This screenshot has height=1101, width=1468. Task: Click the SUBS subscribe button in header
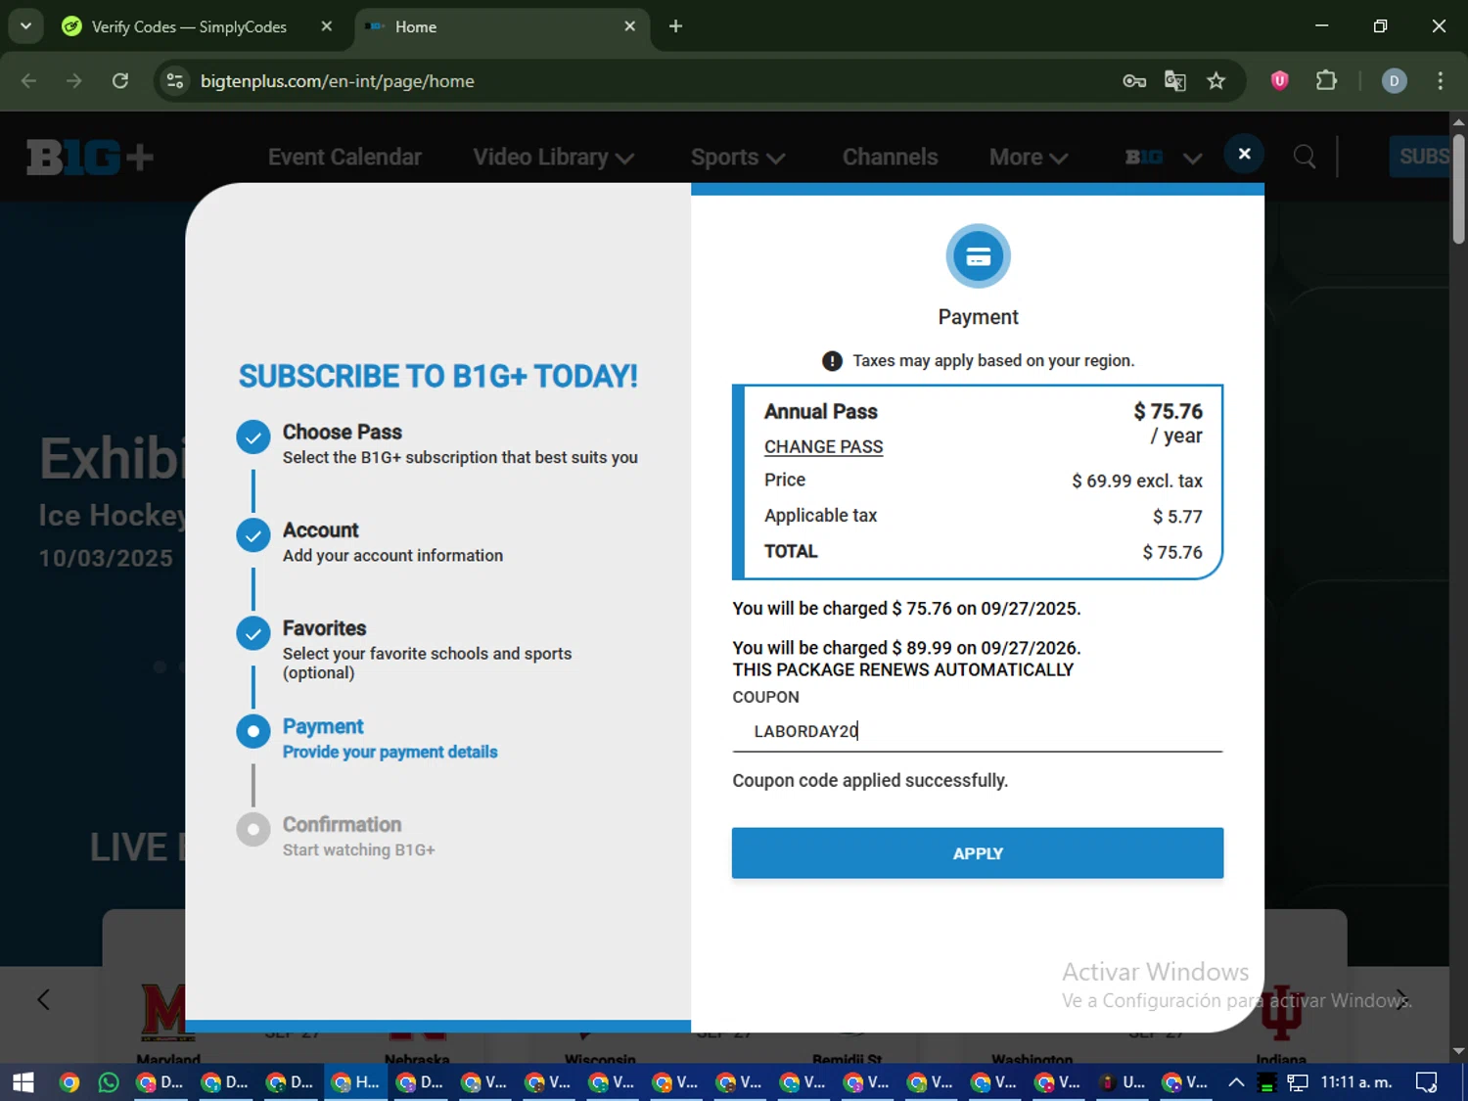(1421, 157)
